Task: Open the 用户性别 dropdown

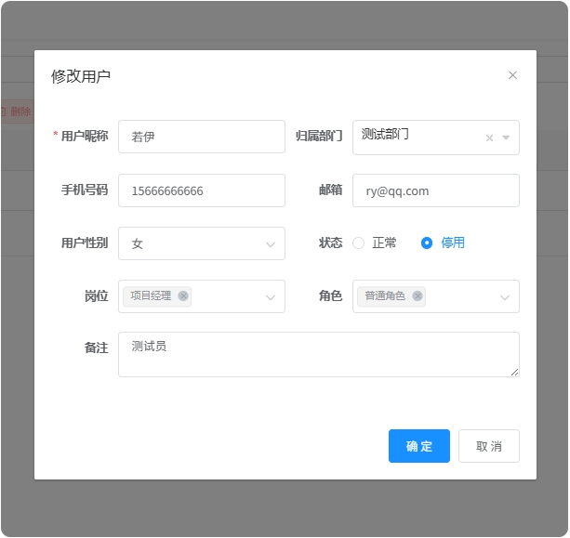Action: 202,243
